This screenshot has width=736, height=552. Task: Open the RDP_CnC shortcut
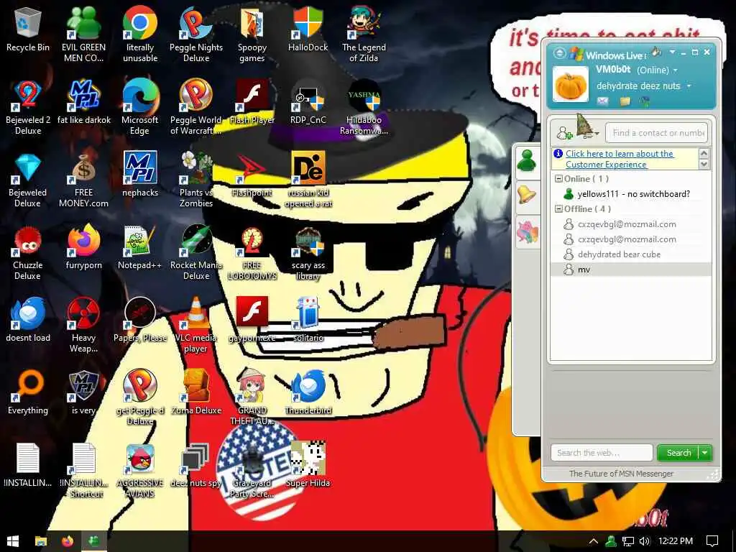click(x=308, y=102)
